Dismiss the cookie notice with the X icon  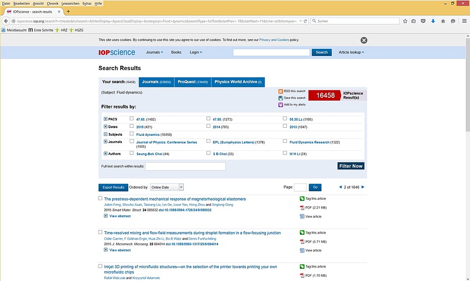point(364,40)
